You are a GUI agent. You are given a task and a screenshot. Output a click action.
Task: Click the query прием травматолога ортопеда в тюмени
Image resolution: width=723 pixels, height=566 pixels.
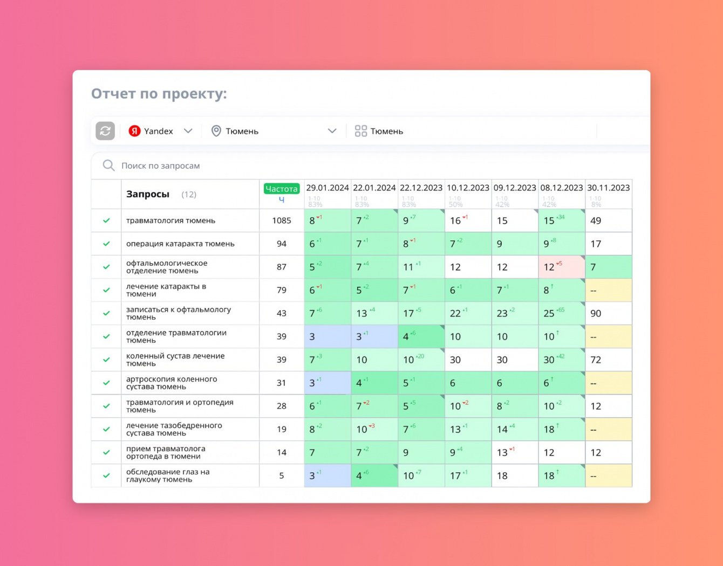pos(166,452)
